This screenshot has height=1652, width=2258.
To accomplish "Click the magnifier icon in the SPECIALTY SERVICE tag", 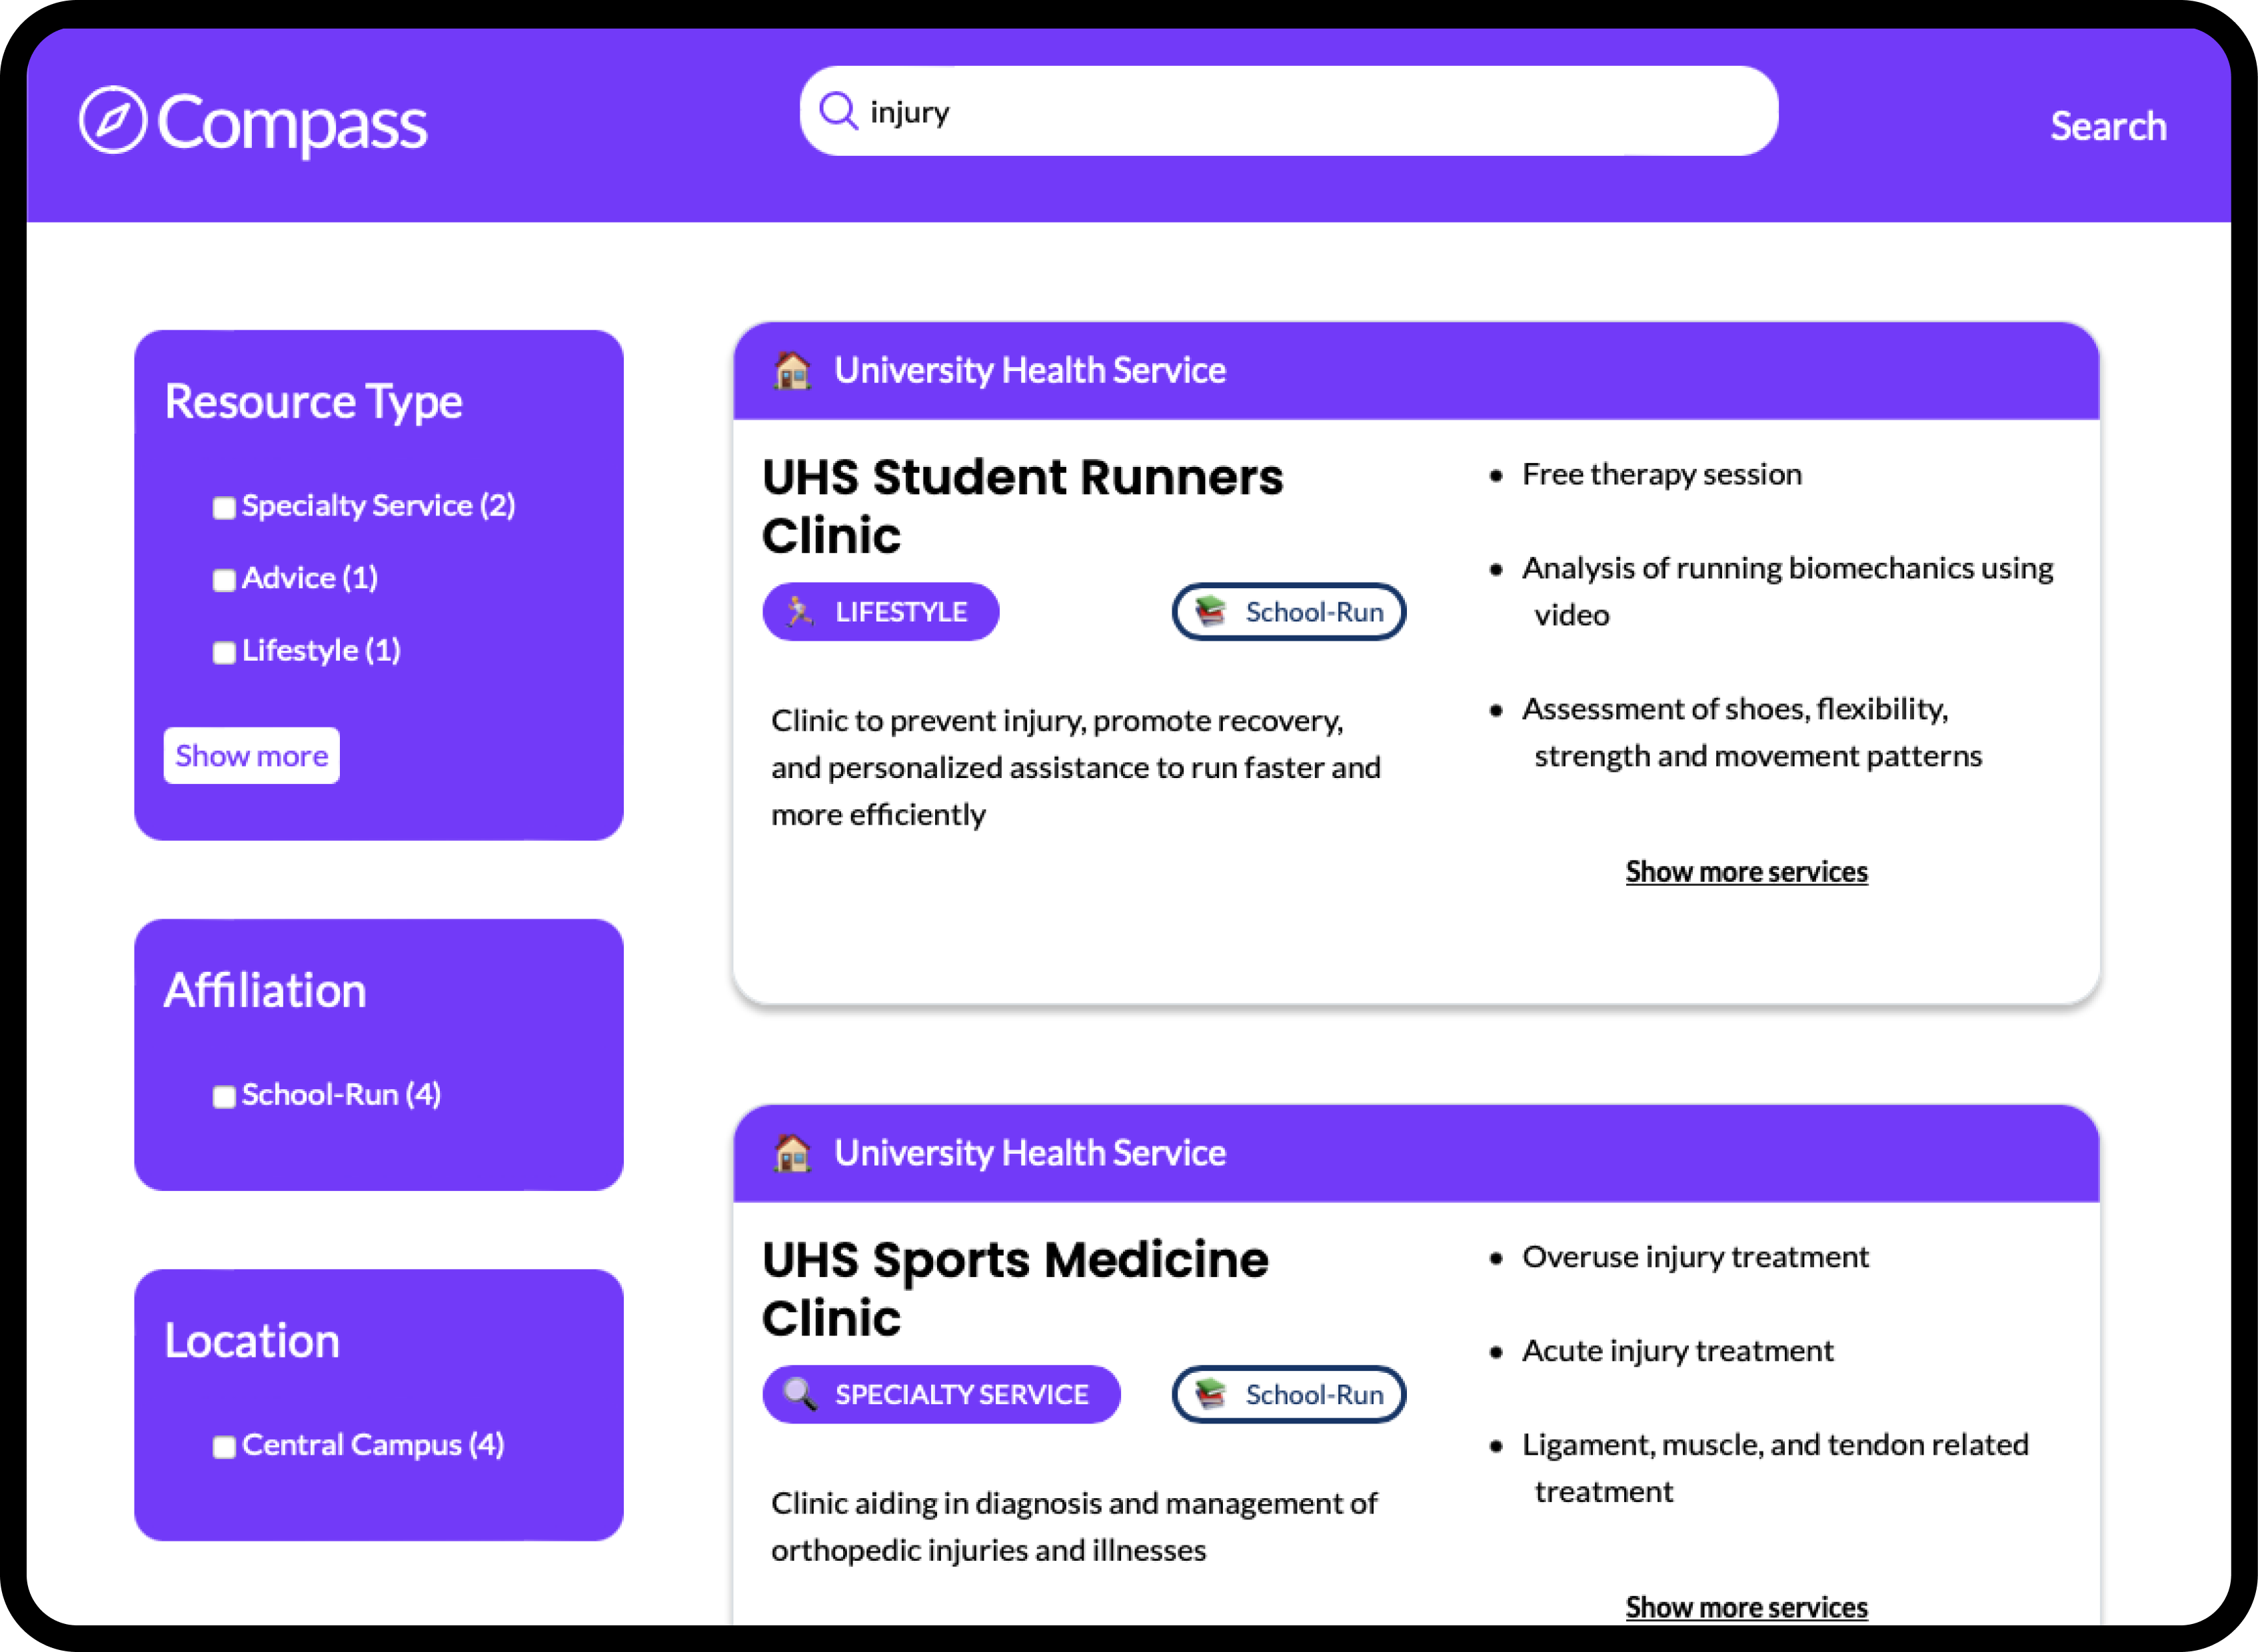I will (797, 1394).
